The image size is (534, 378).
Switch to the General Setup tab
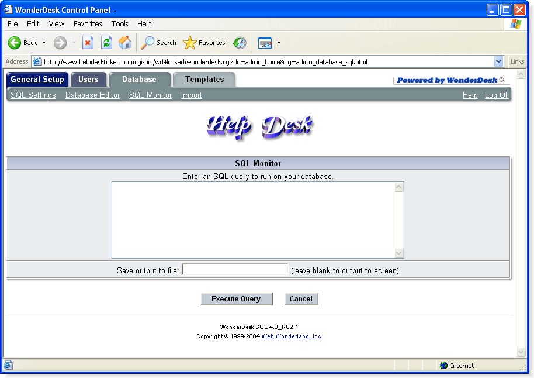(x=37, y=80)
